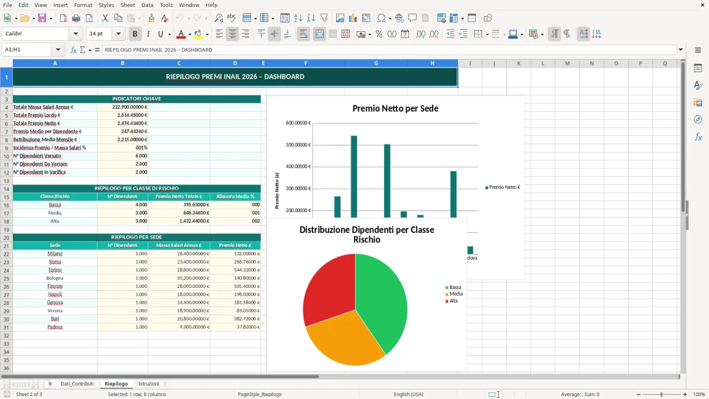Open the Font Size dropdown
The width and height of the screenshot is (709, 399).
pyautogui.click(x=119, y=34)
